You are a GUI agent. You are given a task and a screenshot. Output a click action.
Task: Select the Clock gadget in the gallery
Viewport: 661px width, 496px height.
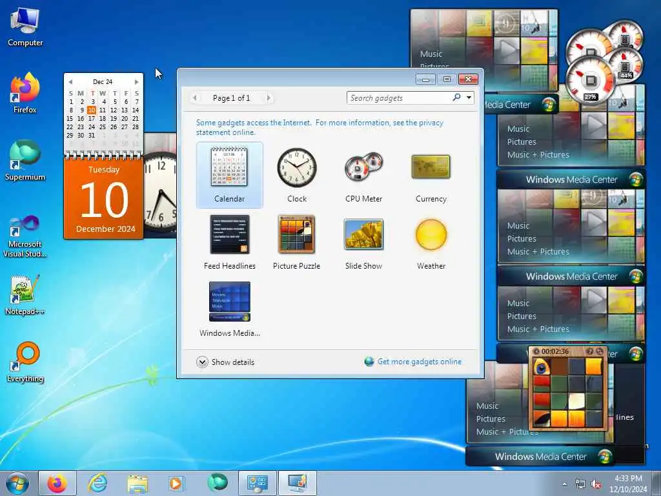[x=297, y=175]
